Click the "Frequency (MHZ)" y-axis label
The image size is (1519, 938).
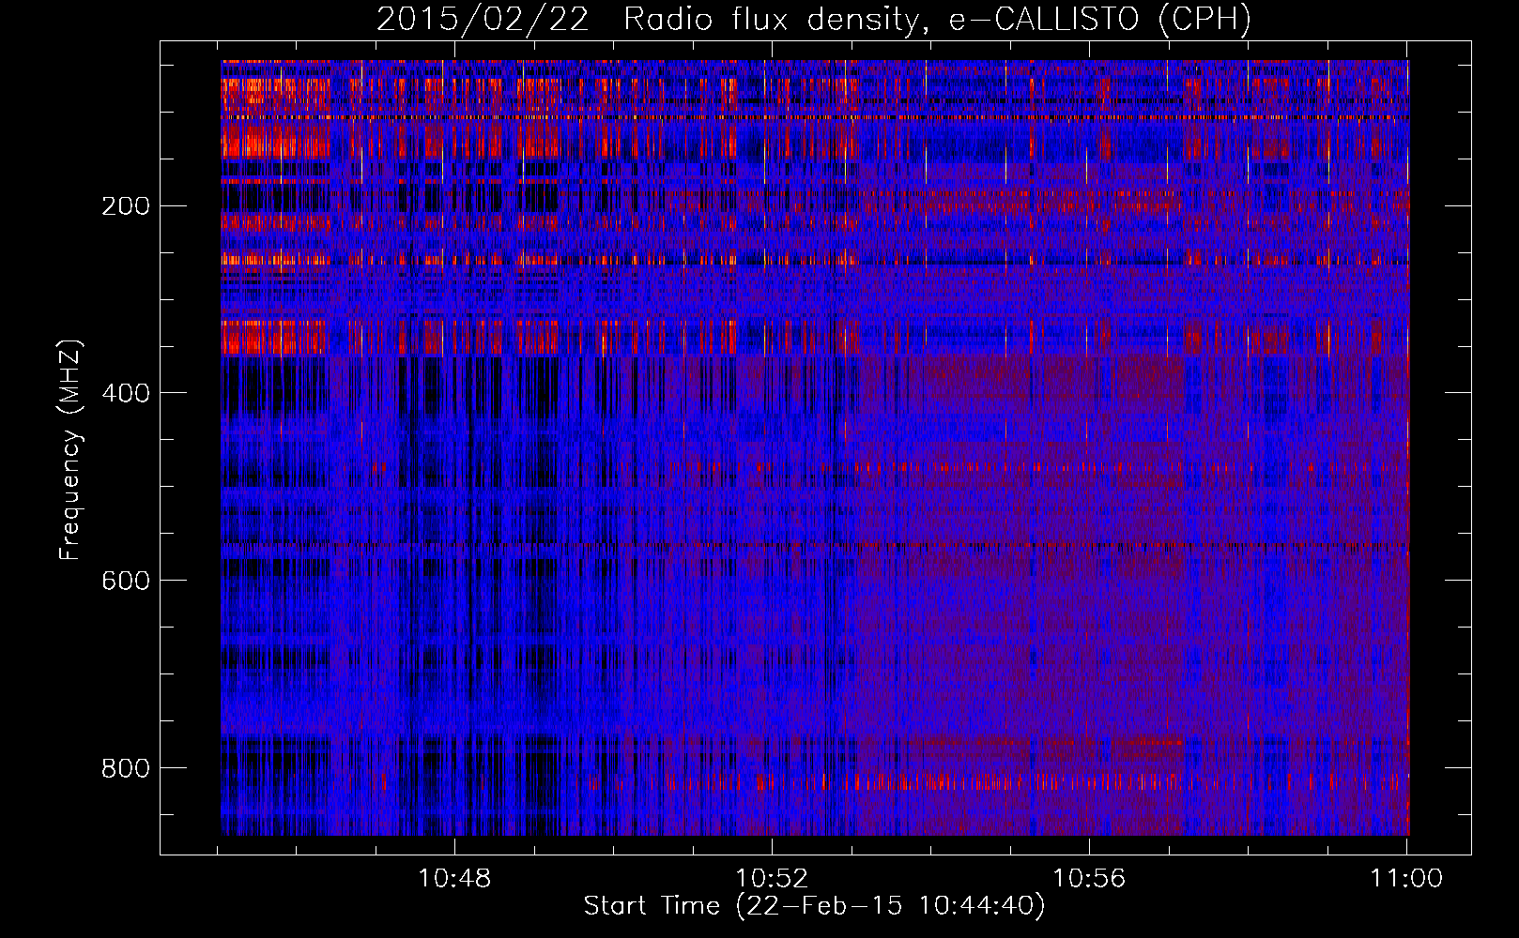coord(71,450)
